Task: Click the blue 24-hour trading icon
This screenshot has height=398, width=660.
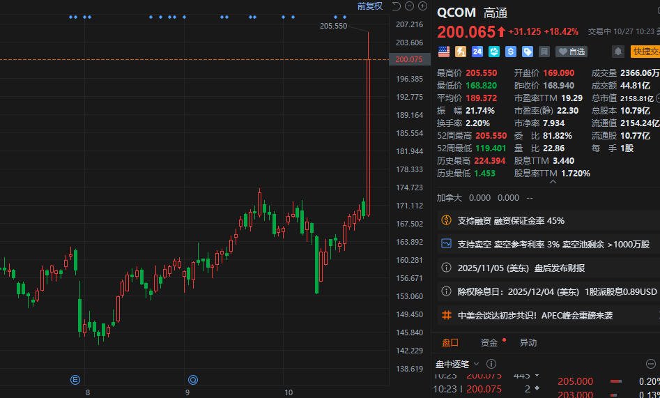Action: pyautogui.click(x=477, y=52)
